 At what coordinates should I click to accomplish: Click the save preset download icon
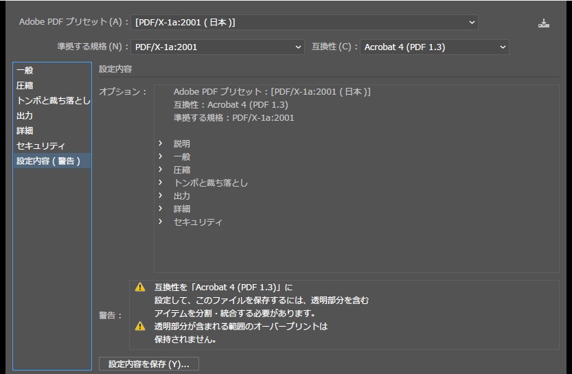click(x=544, y=23)
